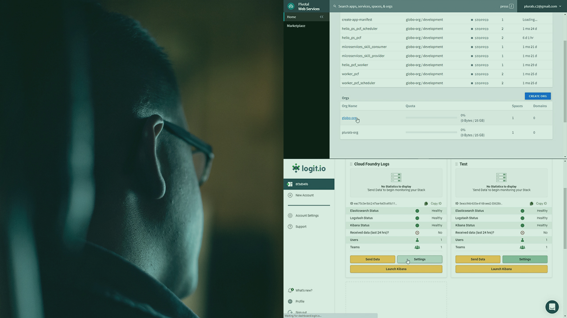Collapse the Pivotal sidebar with double chevron
This screenshot has width=567, height=318.
322,16
